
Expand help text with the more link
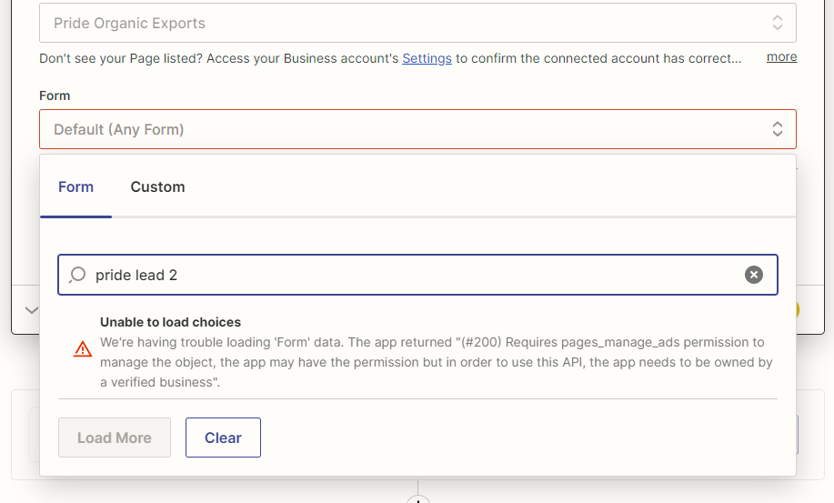tap(781, 57)
